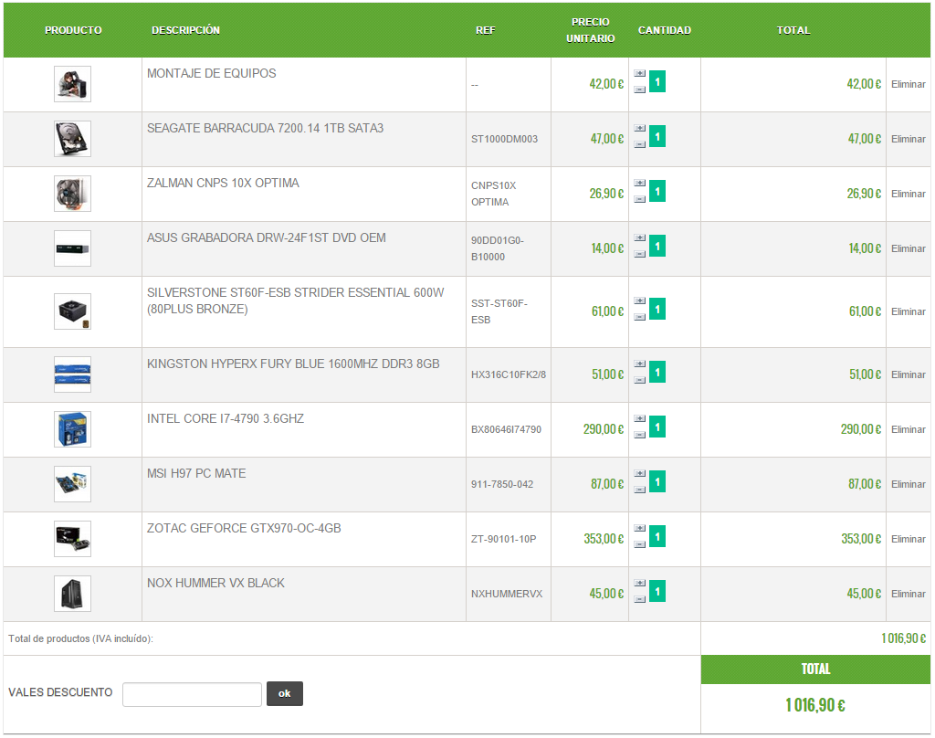Select the ZT-90101-10P reference text
The width and height of the screenshot is (935, 738).
[504, 539]
